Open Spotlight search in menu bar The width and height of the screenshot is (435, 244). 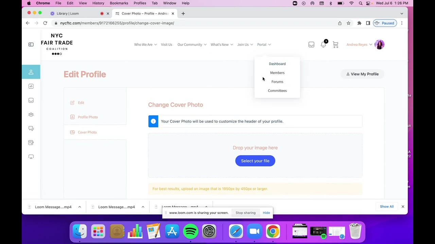tap(361, 3)
